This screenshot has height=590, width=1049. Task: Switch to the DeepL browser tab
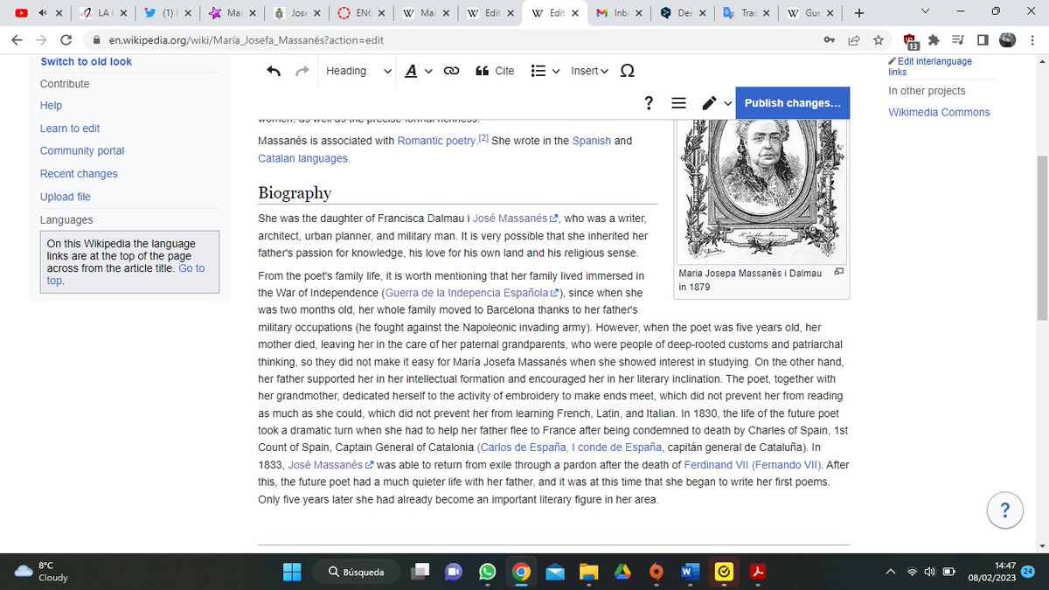coord(683,13)
